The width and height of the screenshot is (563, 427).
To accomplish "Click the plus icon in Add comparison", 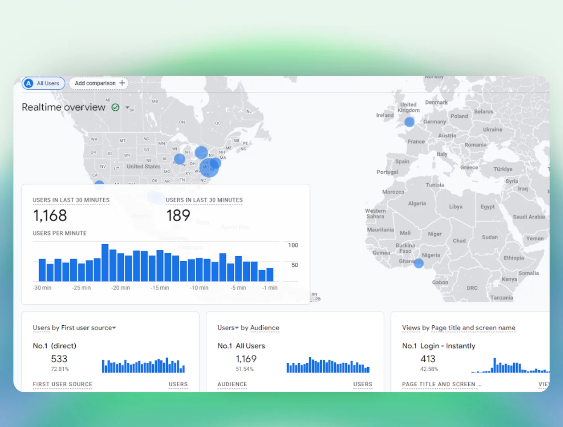I will [122, 83].
